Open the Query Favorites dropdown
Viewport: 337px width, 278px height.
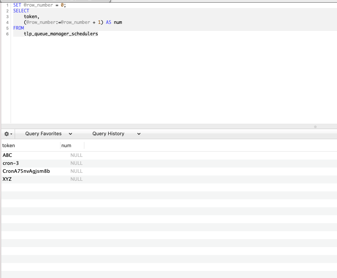click(x=49, y=134)
